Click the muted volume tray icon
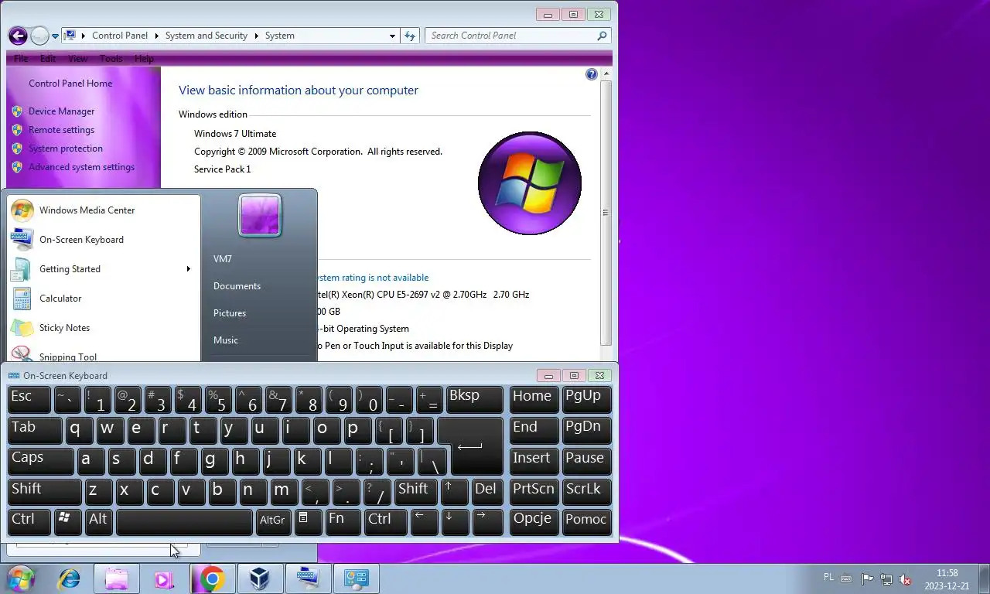 tap(905, 579)
